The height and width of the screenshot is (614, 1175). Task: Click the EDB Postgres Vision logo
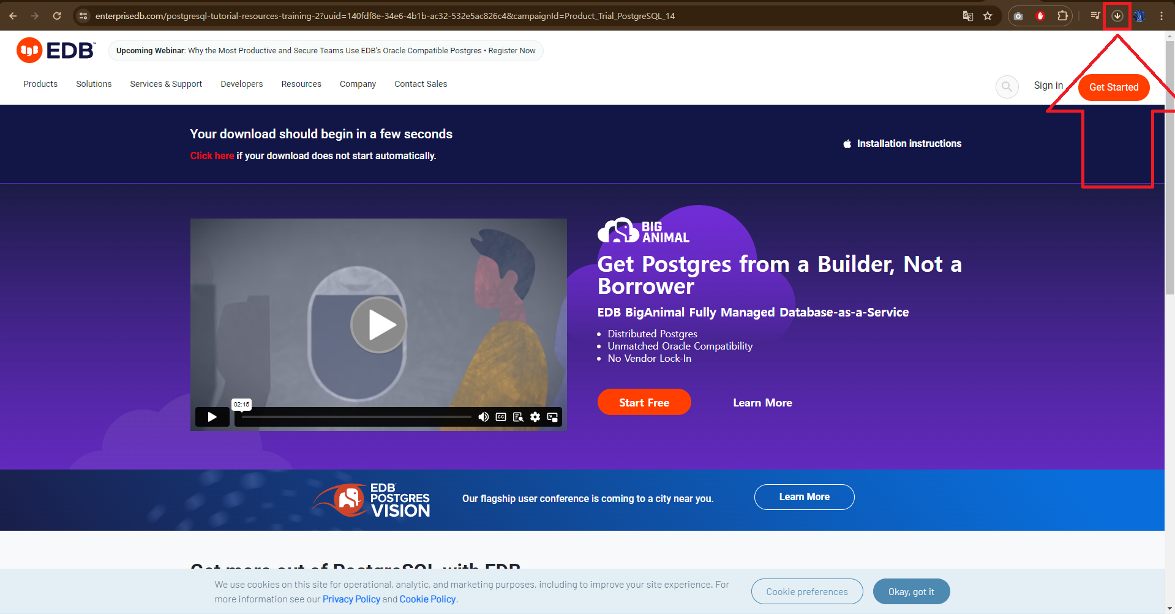tap(371, 500)
